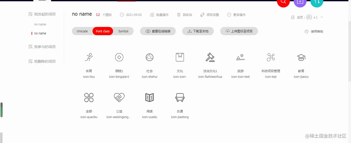Switch to the Symbol tab

click(x=123, y=31)
